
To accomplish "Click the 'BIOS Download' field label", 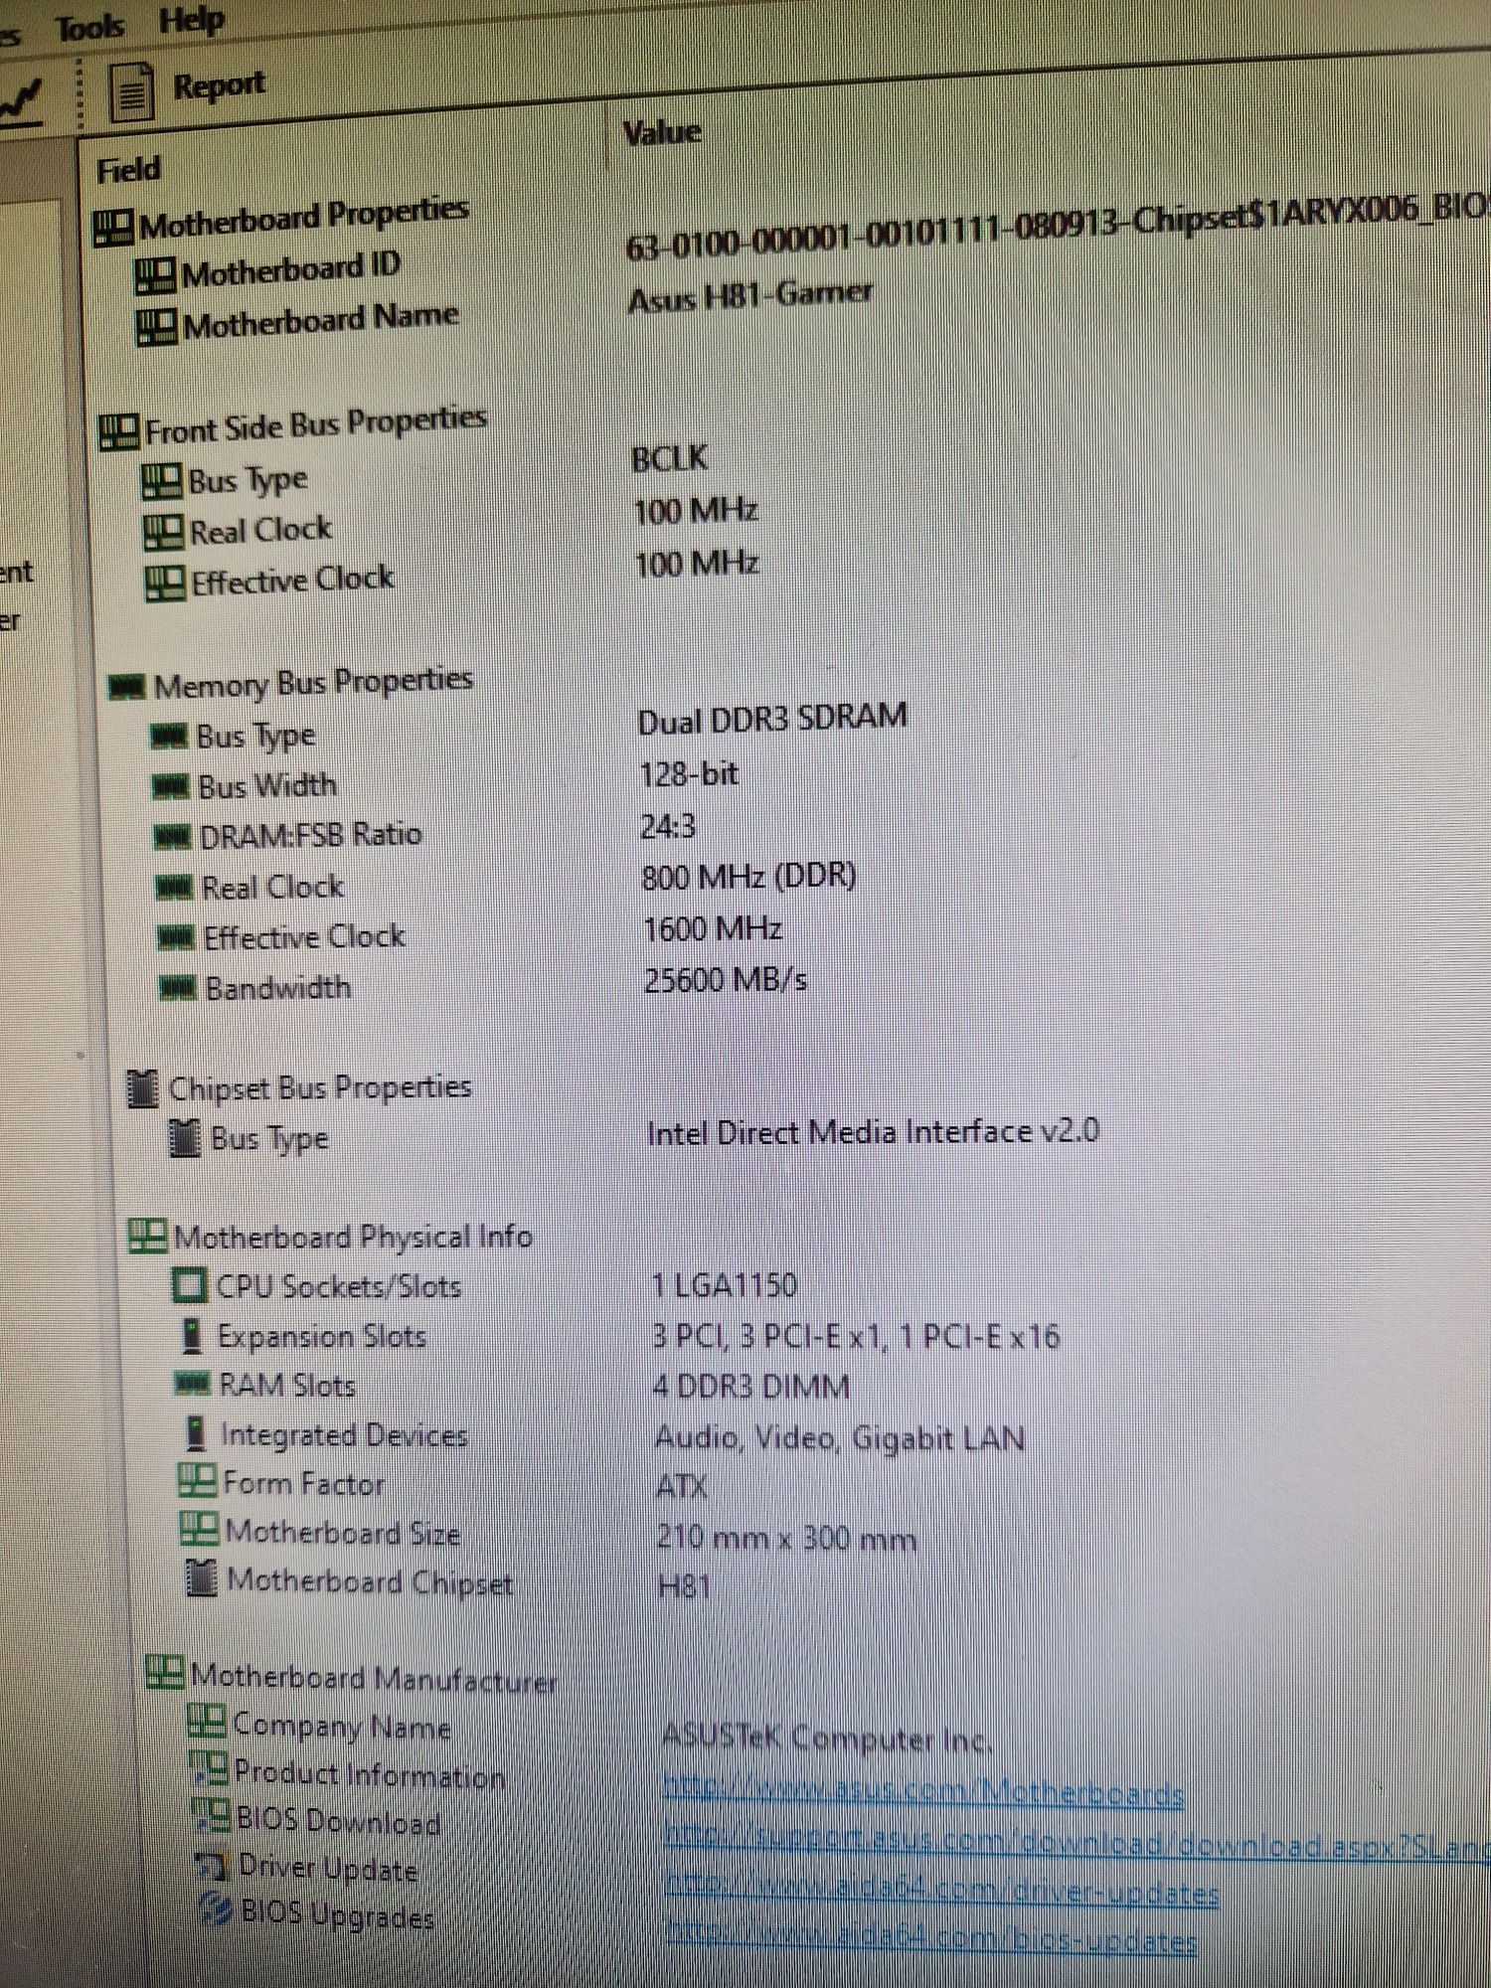I will coord(339,1820).
